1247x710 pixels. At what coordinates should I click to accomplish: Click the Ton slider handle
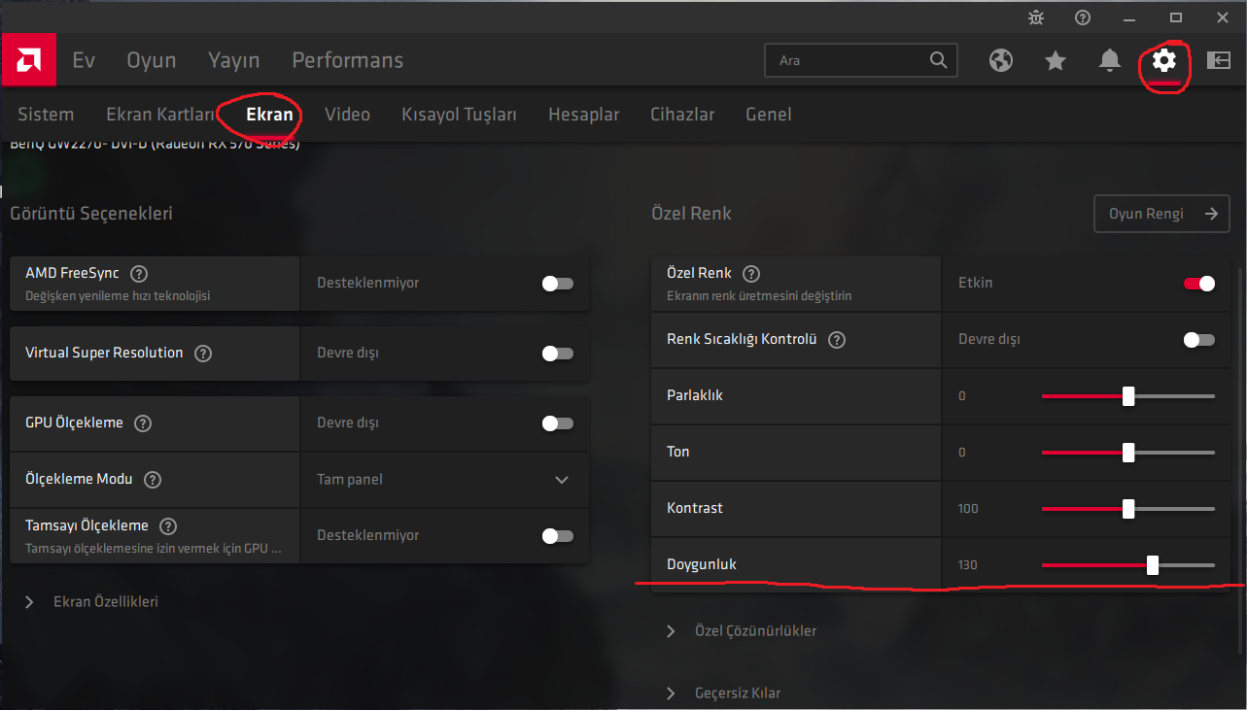1128,453
